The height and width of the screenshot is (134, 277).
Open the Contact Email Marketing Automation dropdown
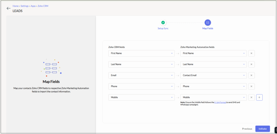click(x=213, y=75)
